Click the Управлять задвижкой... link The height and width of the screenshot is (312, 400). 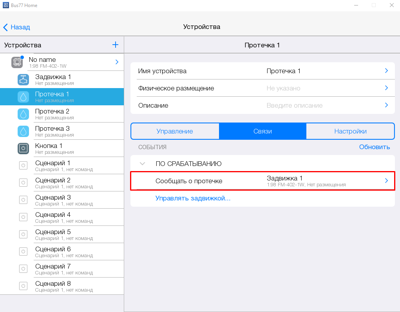[x=193, y=198]
